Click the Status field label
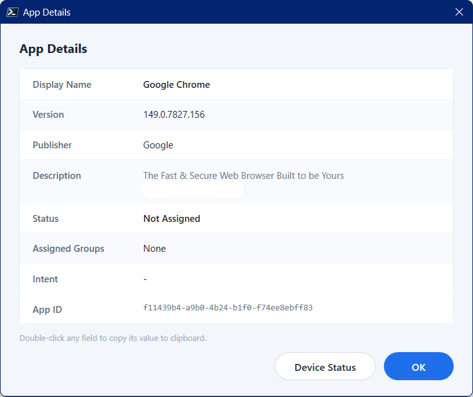473x397 pixels. pos(45,219)
